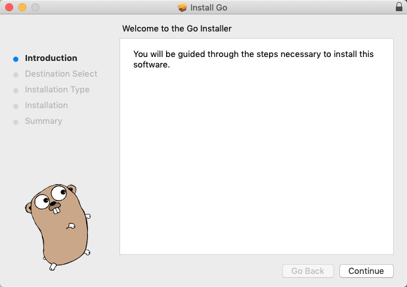Screen dimensions: 407x287
Task: Click the 'Welcome to the Go Installer' heading
Action: pos(177,28)
